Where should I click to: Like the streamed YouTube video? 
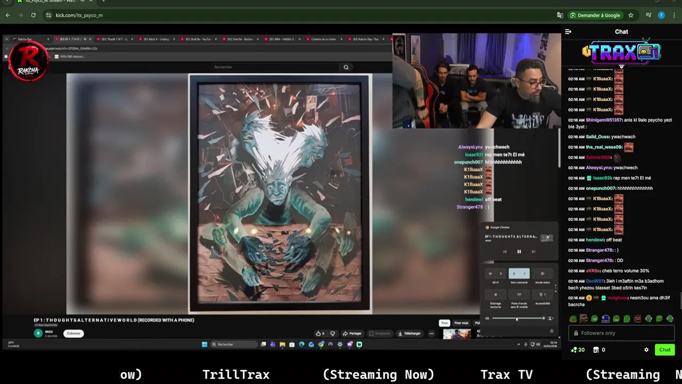320,333
